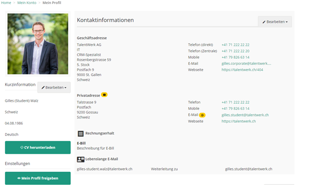310x185 pixels.
Task: Open Mein Konto breadcrumb link
Action: click(27, 3)
